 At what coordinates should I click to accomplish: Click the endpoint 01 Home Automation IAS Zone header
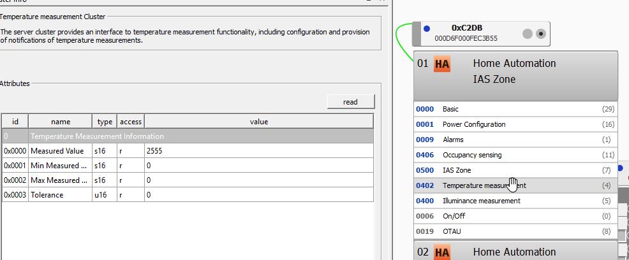click(x=516, y=76)
